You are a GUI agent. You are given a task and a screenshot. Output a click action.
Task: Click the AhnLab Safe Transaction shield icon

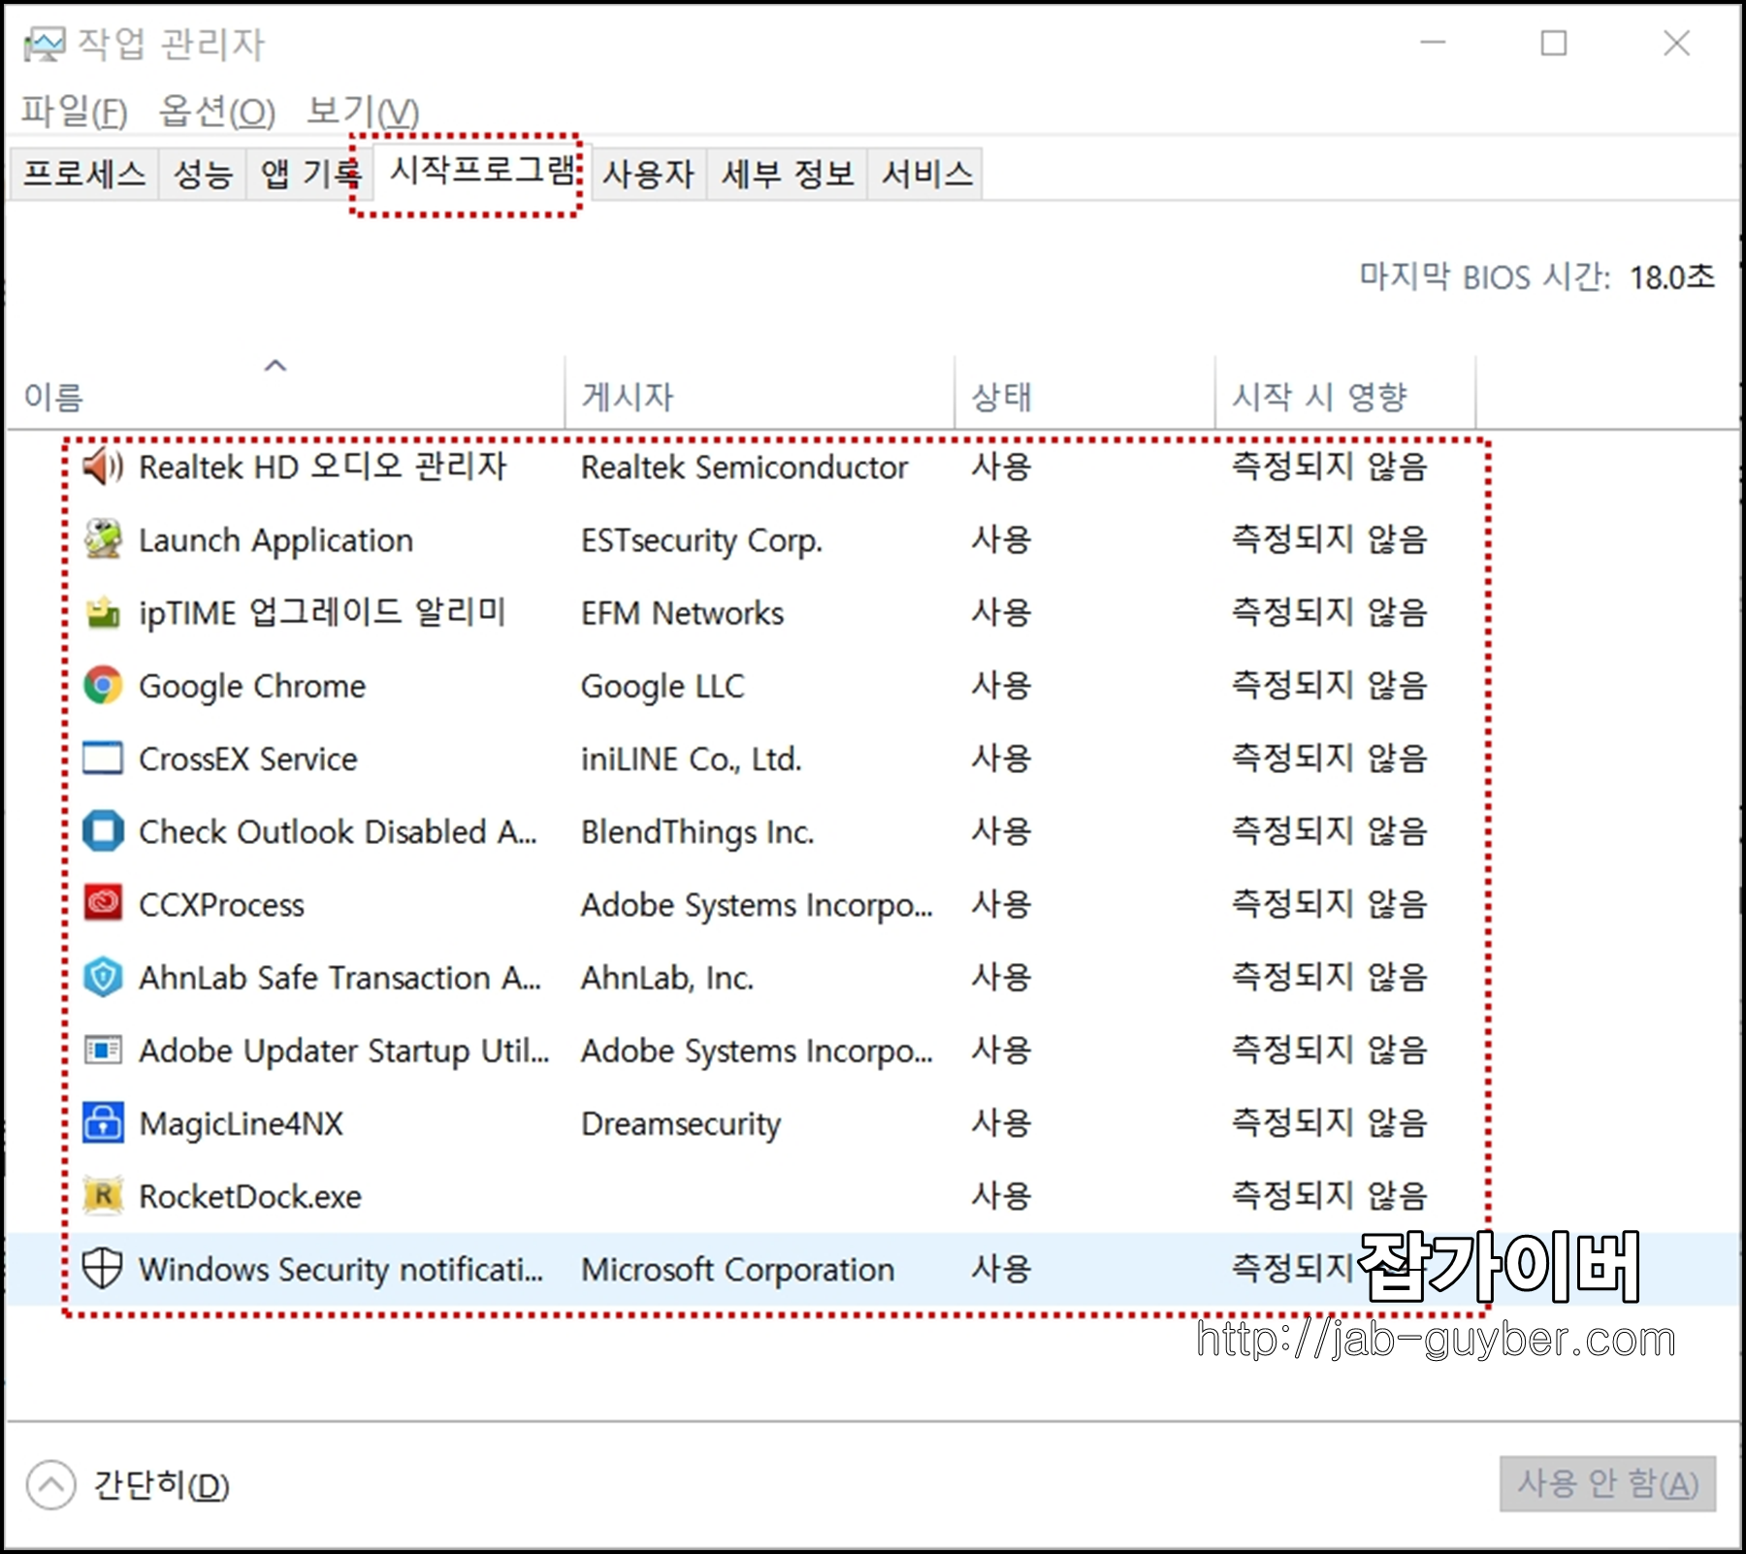(x=103, y=977)
